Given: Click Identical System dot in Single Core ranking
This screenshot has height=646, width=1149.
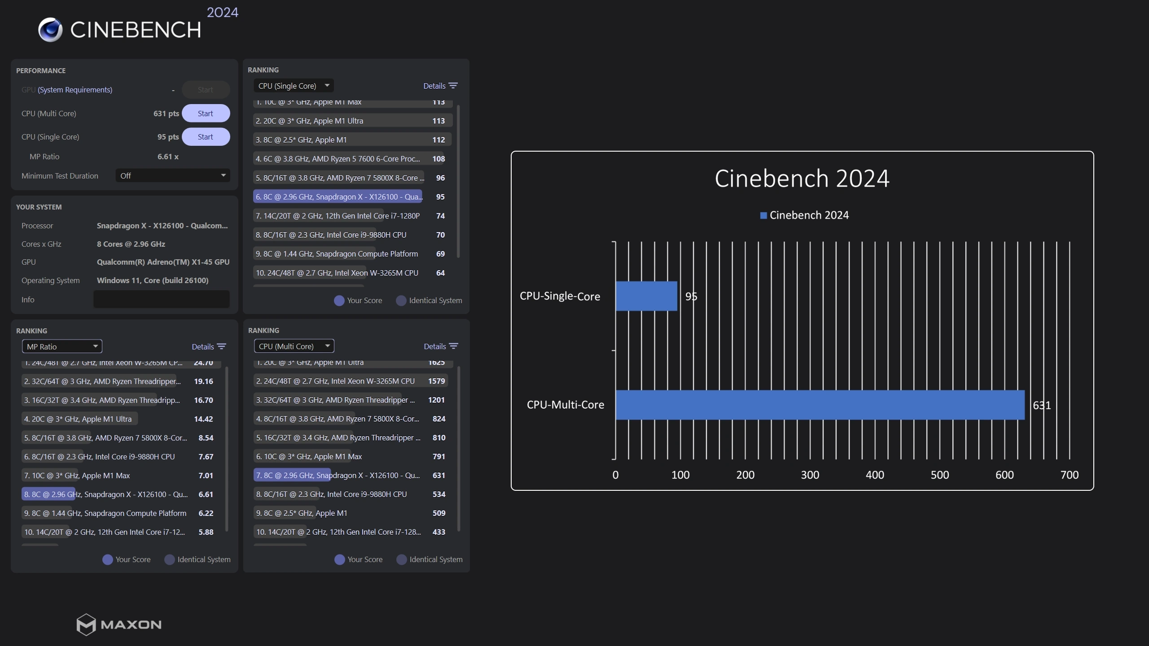Looking at the screenshot, I should point(401,301).
